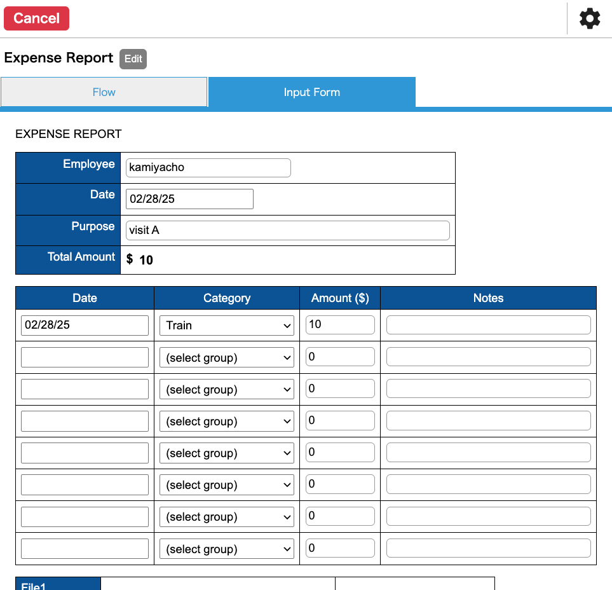Click the fifth row empty date field
Viewport: 612px width, 590px height.
point(85,453)
